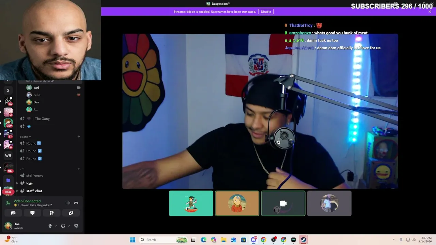Toggle noise suppression waveform icon
This screenshot has width=436, height=245.
(68, 203)
